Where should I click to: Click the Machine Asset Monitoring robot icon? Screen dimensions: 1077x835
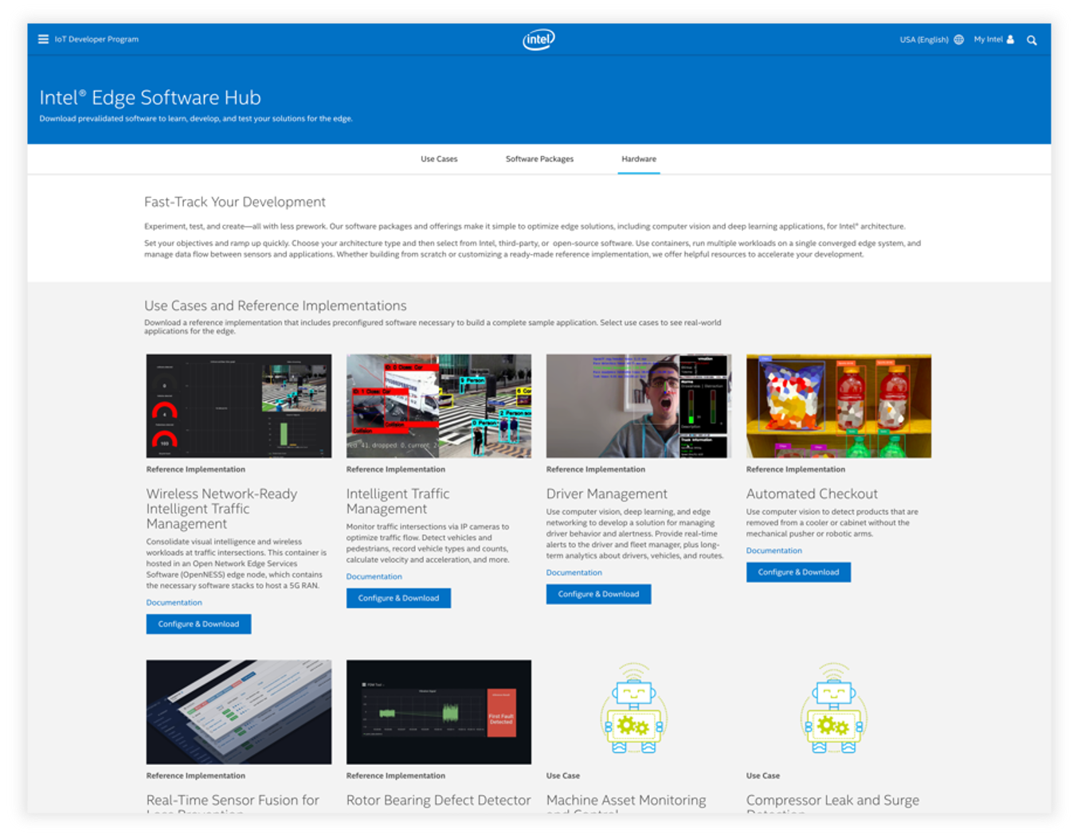pos(634,708)
